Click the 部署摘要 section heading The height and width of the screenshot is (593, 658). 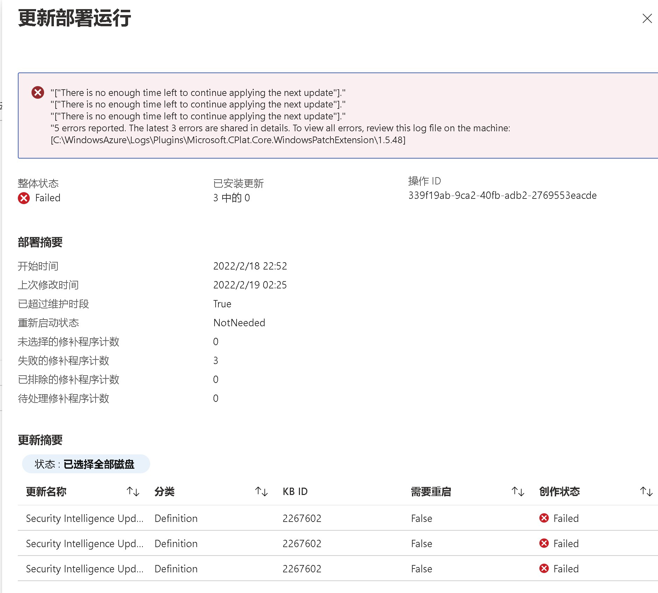(x=40, y=242)
